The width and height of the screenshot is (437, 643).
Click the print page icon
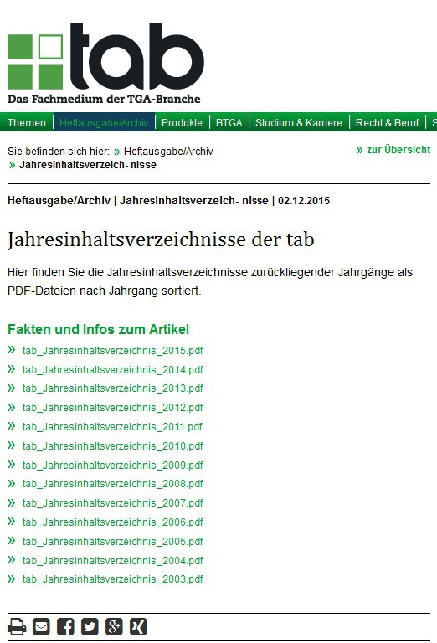pyautogui.click(x=17, y=626)
